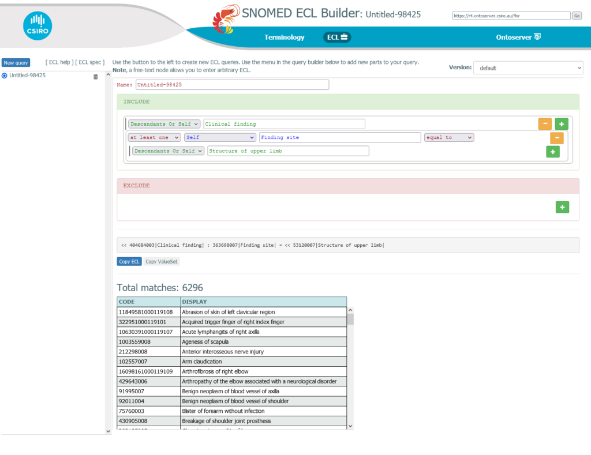Click the CODE column header
The width and height of the screenshot is (591, 455).
[148, 302]
